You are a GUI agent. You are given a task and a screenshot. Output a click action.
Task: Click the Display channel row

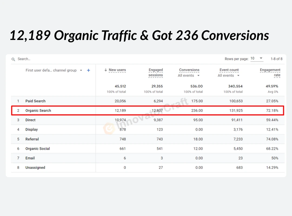pyautogui.click(x=31, y=130)
